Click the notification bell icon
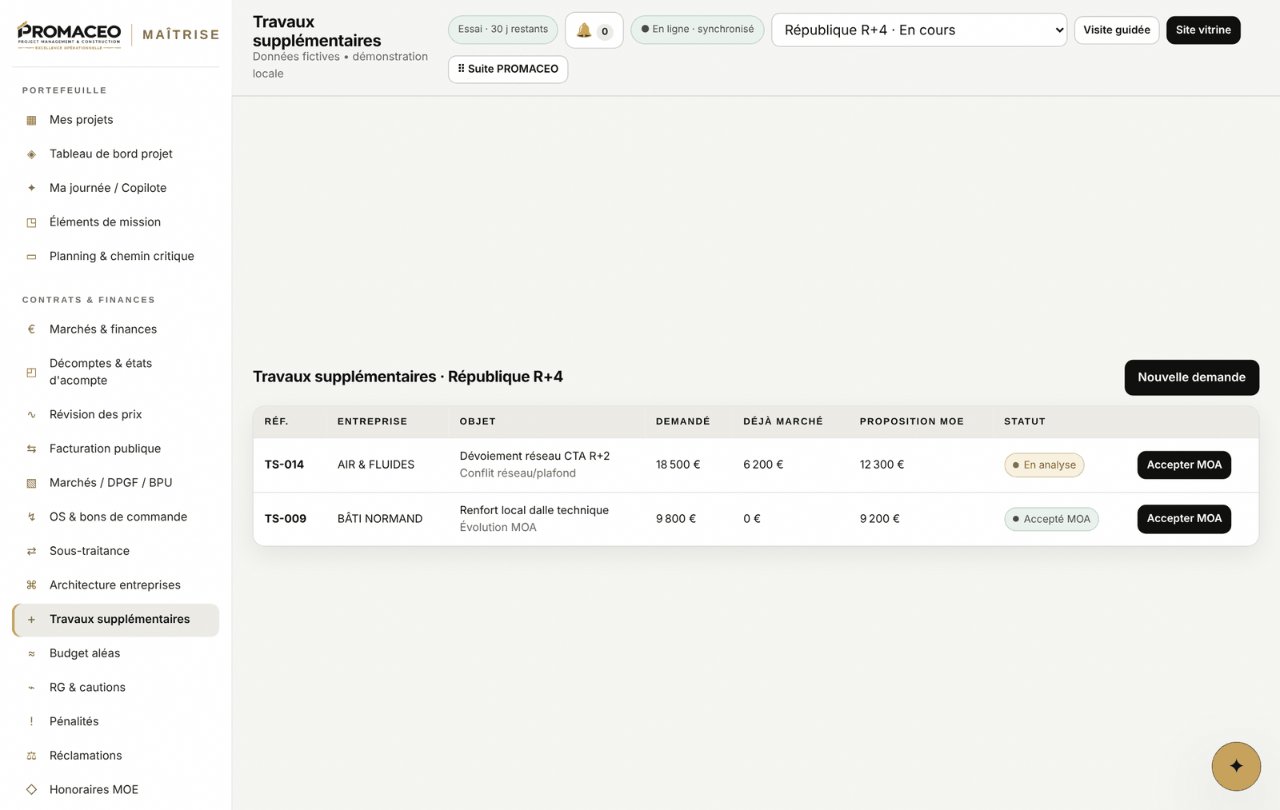The width and height of the screenshot is (1280, 810). coord(584,30)
